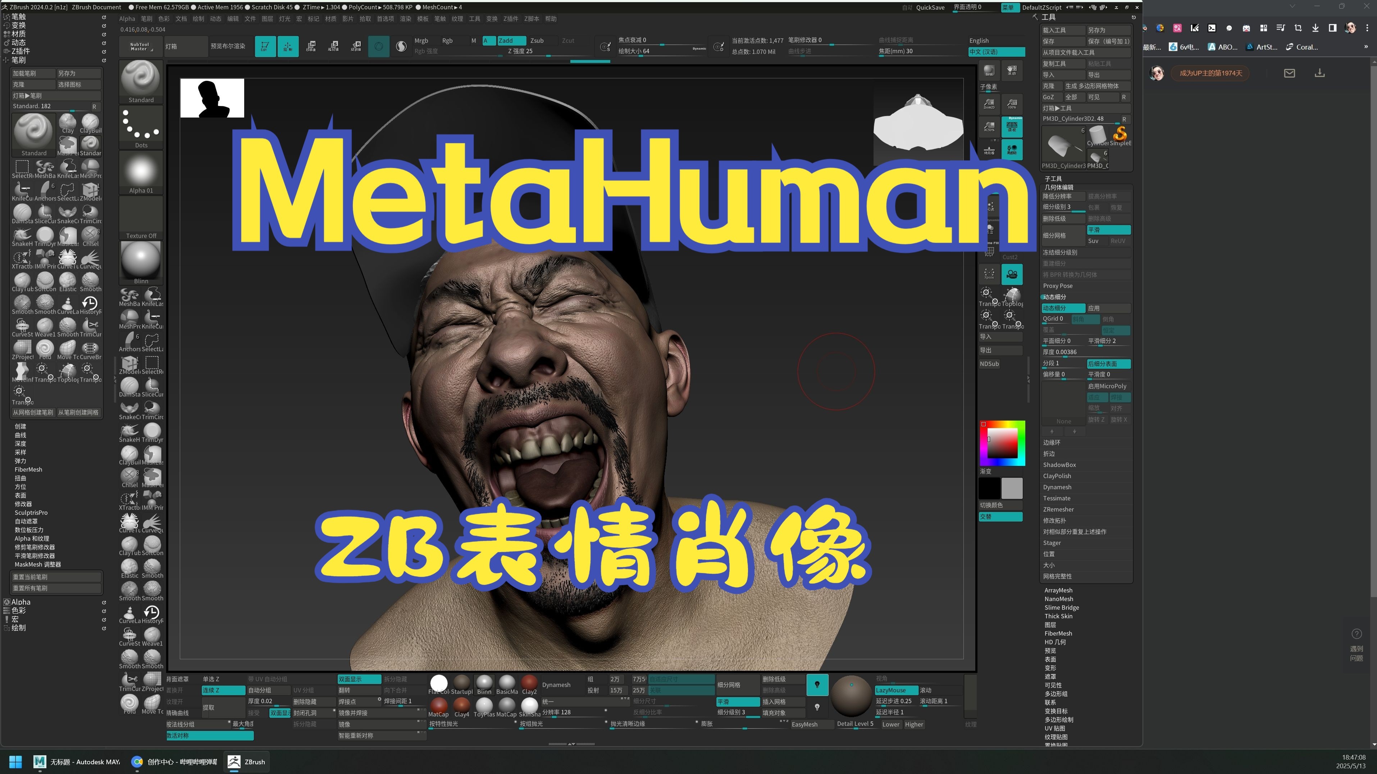Click the SubTool Master button
Image resolution: width=1377 pixels, height=774 pixels.
click(140, 46)
